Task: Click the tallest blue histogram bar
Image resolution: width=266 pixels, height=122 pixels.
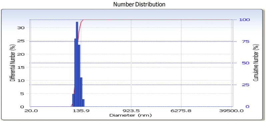Action: 77,64
